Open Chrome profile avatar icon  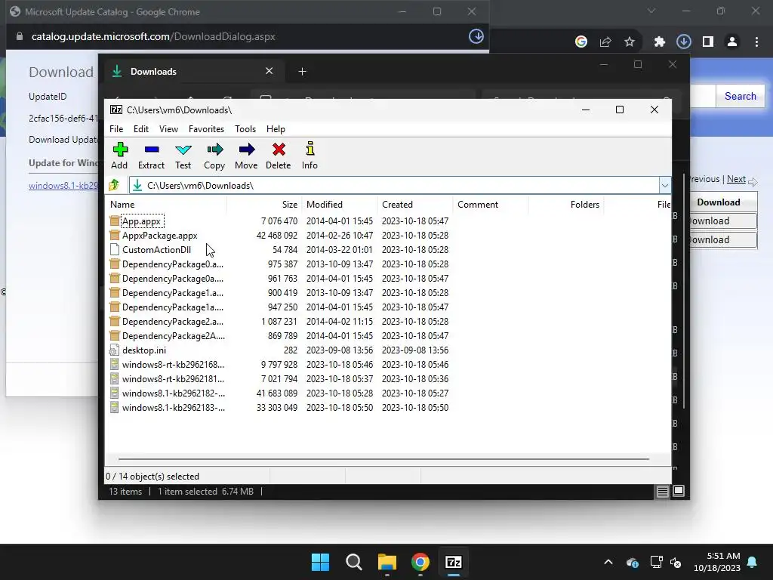(x=732, y=42)
